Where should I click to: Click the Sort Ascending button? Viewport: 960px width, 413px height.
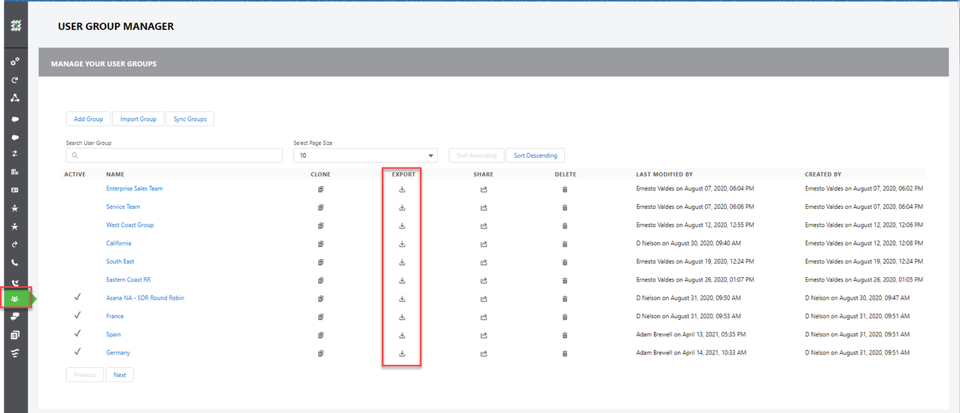[477, 155]
